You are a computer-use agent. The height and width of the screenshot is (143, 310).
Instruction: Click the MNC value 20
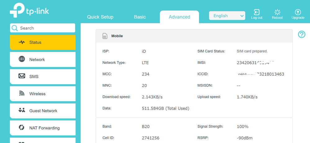click(144, 86)
